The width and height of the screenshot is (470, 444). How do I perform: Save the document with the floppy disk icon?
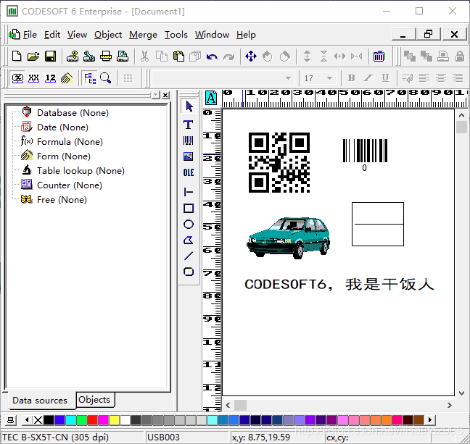pyautogui.click(x=50, y=56)
